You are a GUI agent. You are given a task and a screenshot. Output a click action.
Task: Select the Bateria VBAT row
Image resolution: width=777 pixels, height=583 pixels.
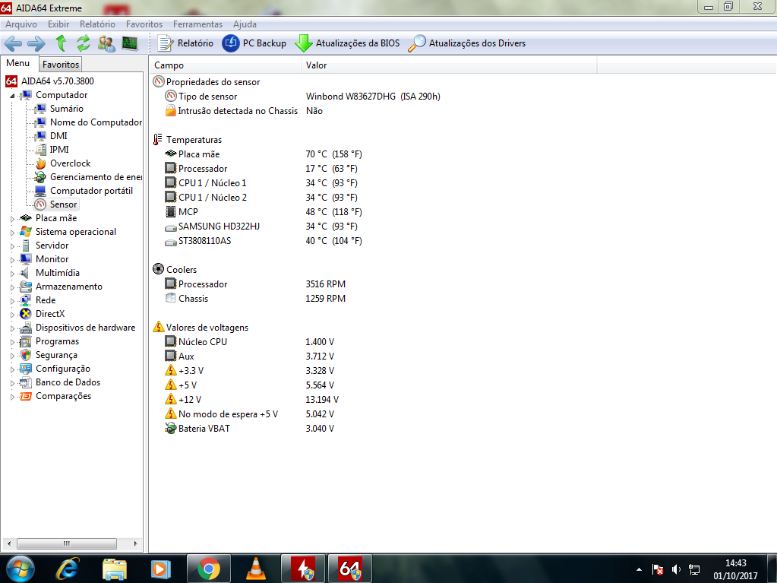250,429
